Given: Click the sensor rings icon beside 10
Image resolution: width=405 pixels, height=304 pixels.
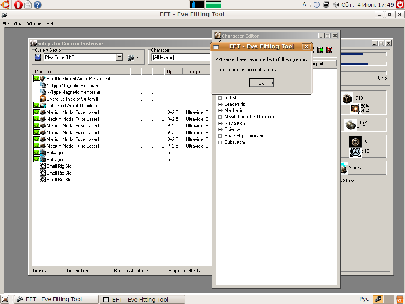Looking at the screenshot, I should (x=356, y=152).
